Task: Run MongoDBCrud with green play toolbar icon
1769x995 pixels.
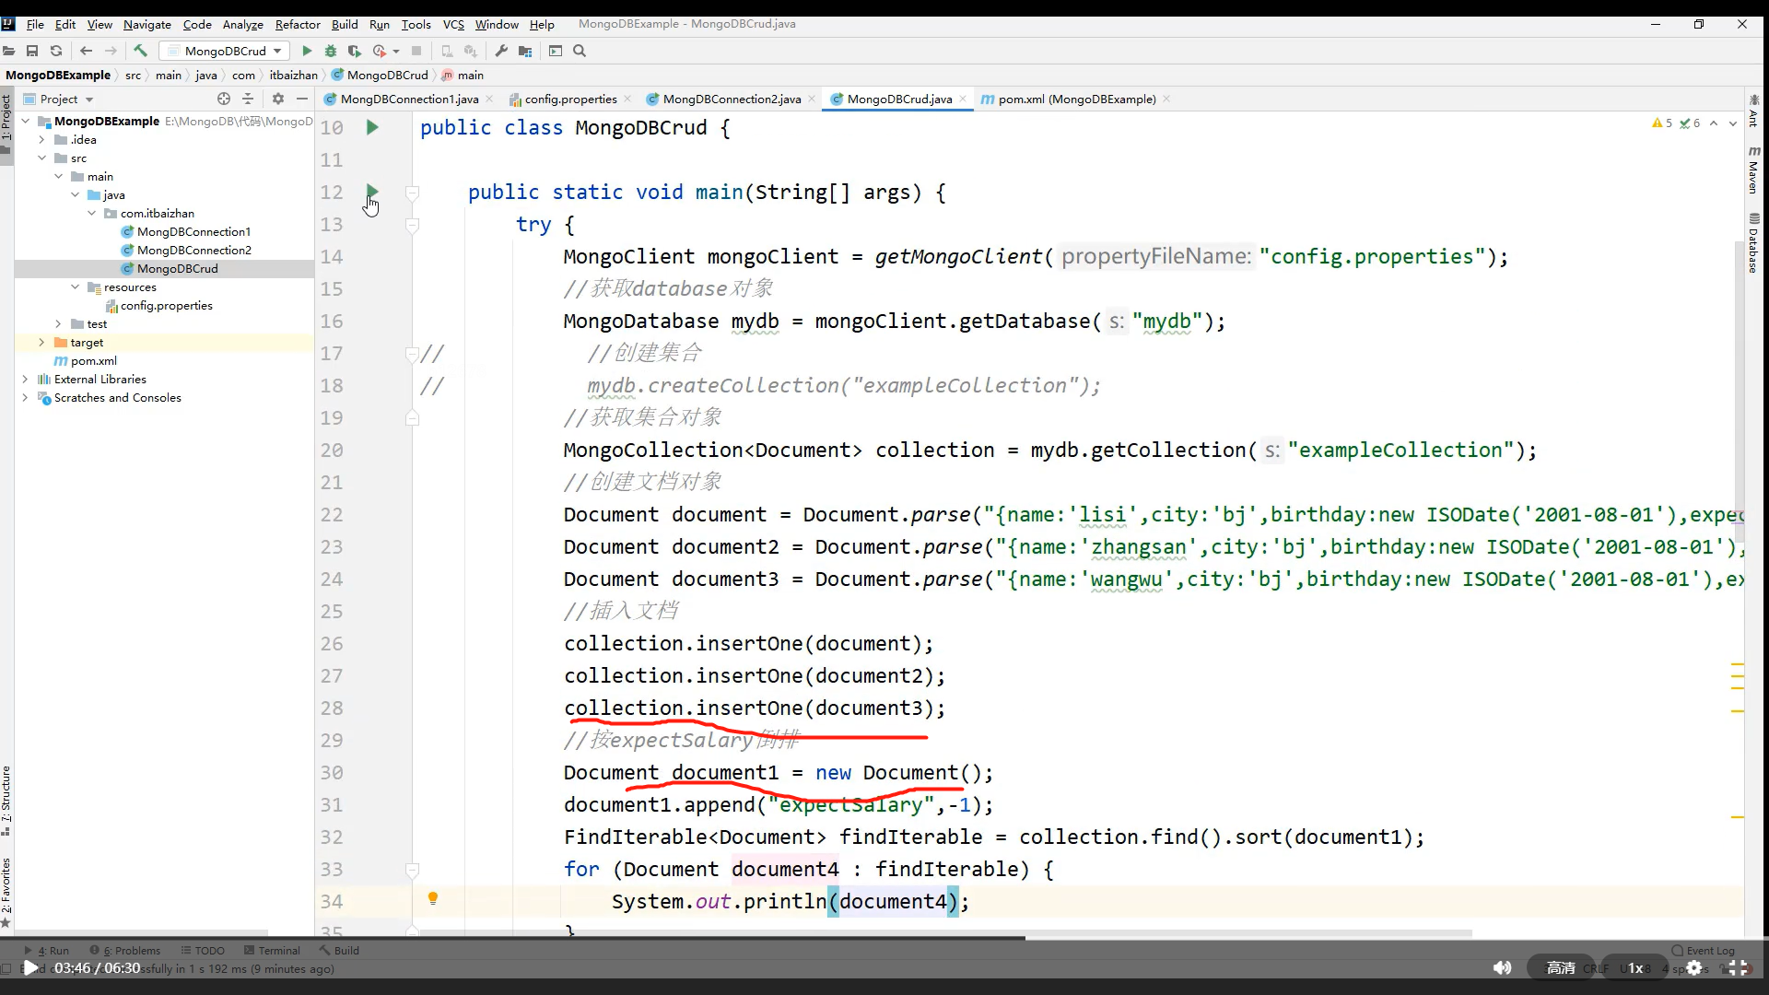Action: pyautogui.click(x=307, y=51)
